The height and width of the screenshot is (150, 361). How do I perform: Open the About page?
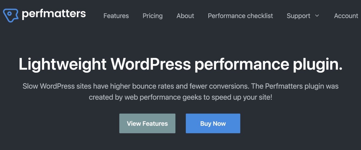coord(185,16)
